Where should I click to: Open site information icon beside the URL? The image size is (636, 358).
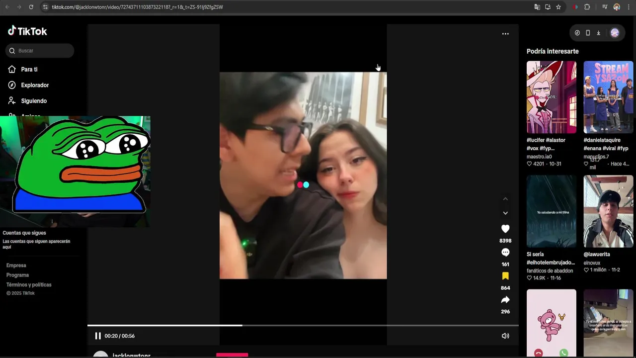click(x=45, y=7)
